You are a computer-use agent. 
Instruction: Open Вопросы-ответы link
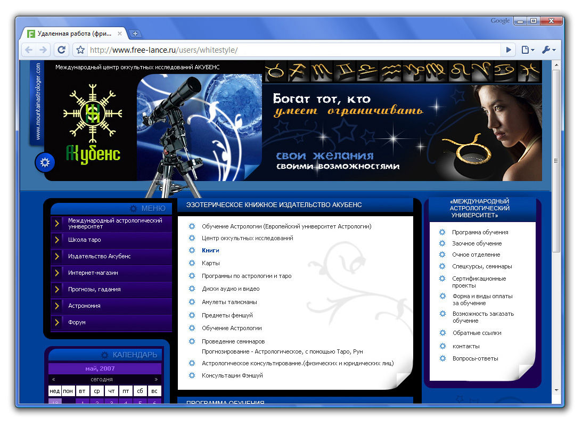[x=475, y=358]
